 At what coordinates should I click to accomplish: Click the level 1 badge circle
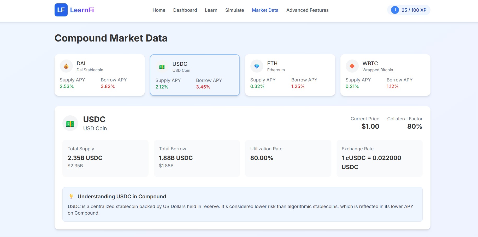coord(395,10)
